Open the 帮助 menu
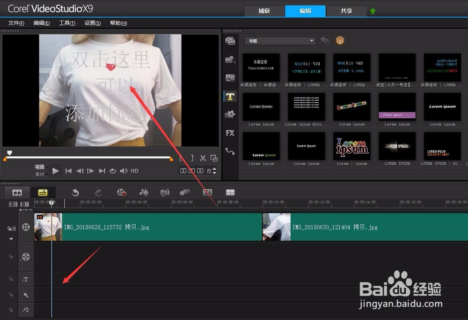Viewport: 468px width, 320px height. point(118,23)
